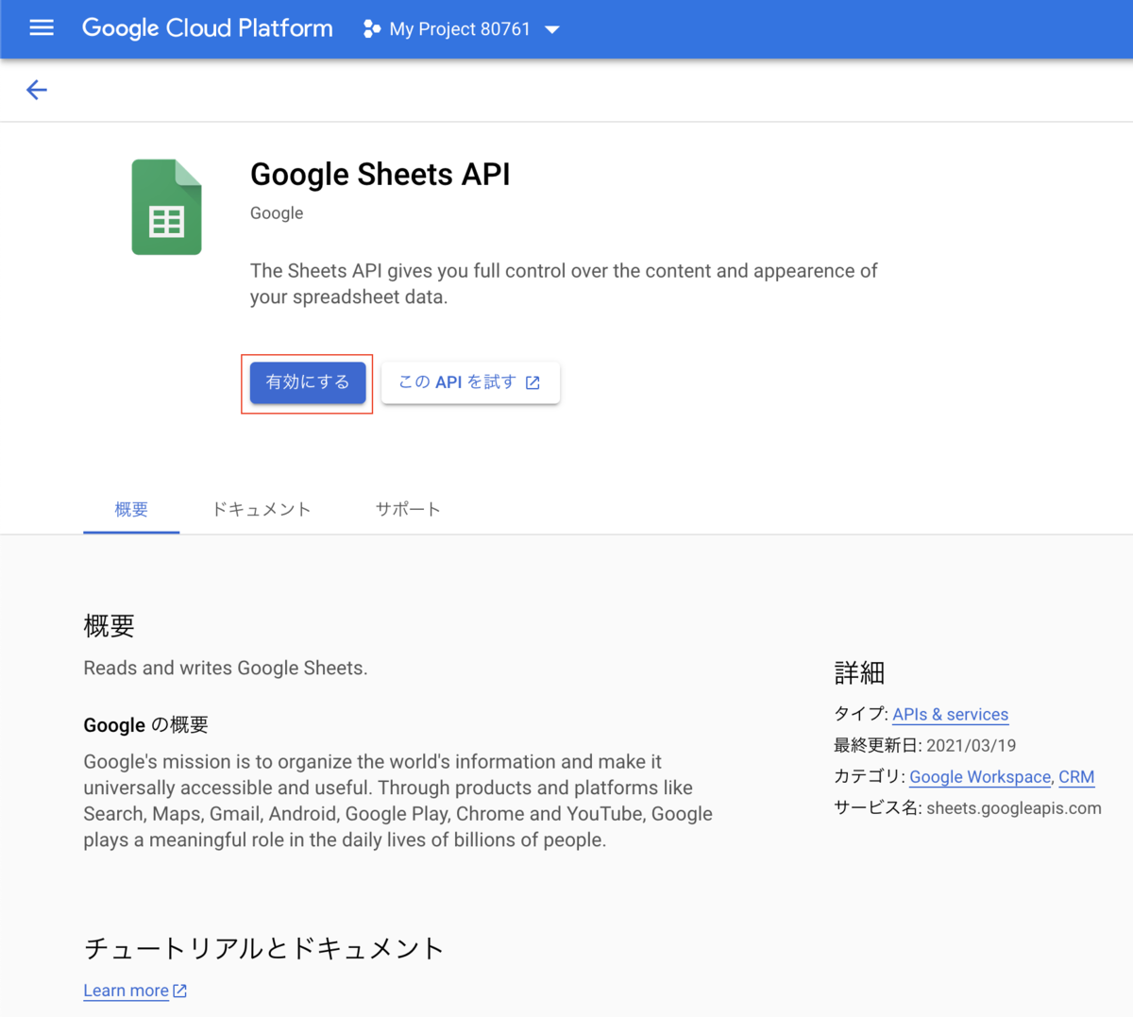Click the Google Sheets API title
Screen dimensions: 1133x1017
point(380,175)
